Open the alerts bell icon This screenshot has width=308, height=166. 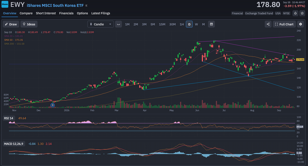pyautogui.click(x=295, y=13)
